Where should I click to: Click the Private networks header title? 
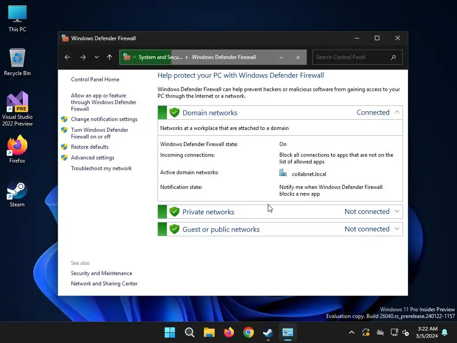pos(208,212)
